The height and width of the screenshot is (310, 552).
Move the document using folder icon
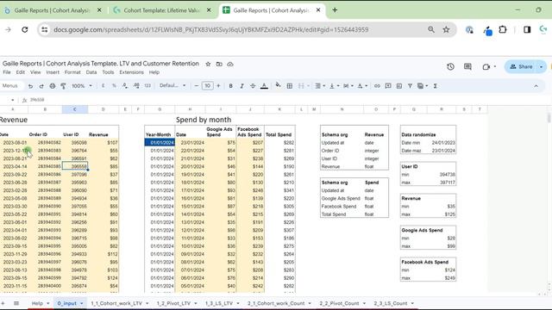coord(219,64)
